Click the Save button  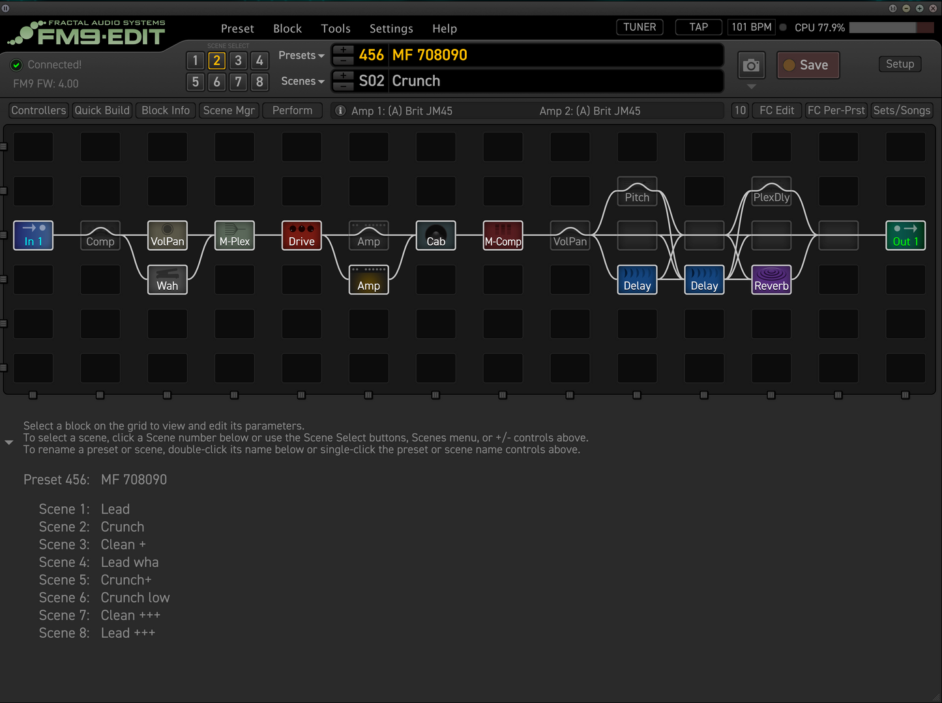(x=808, y=65)
